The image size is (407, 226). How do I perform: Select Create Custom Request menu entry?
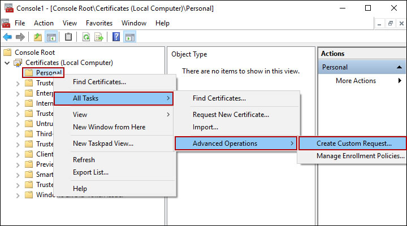[x=353, y=144]
